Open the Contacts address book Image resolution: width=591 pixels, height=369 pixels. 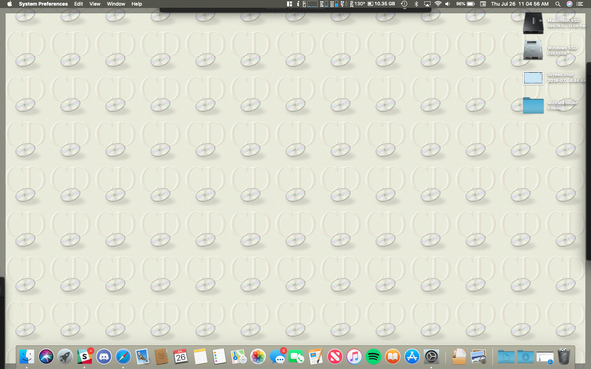(x=161, y=357)
